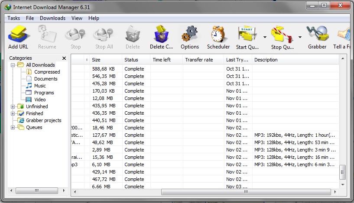Select the 18,46 MB download row
This screenshot has width=354, height=203.
[x=205, y=128]
